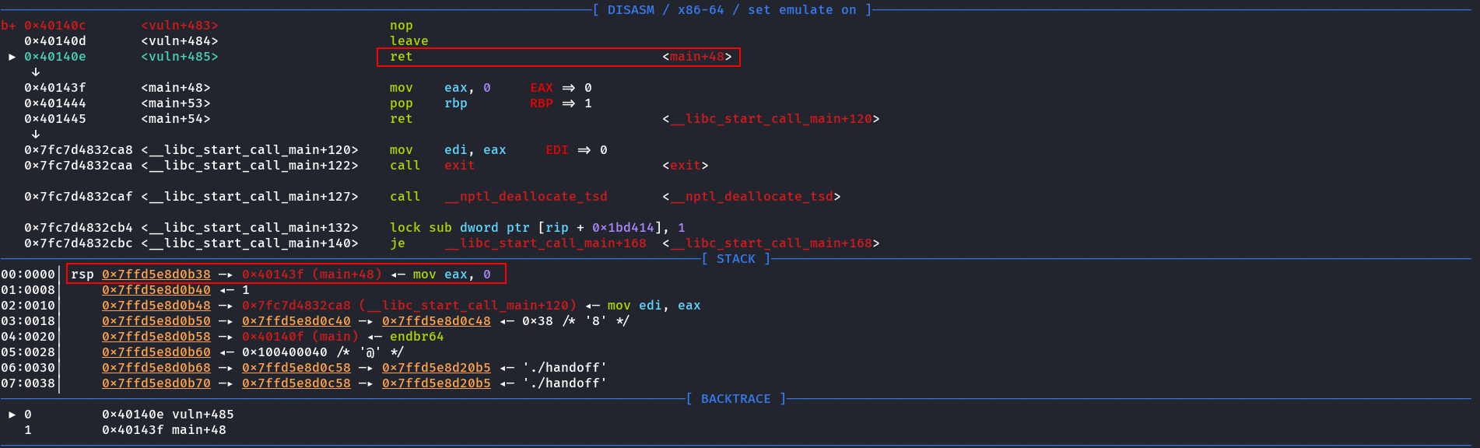Open stack address 0x7ffd5e8d0b48
The height and width of the screenshot is (448, 1480).
point(156,306)
